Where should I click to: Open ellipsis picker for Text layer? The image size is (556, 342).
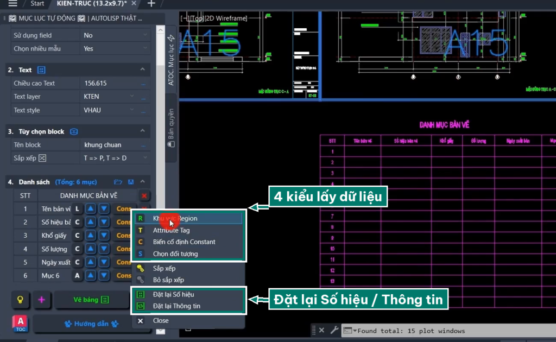143,97
